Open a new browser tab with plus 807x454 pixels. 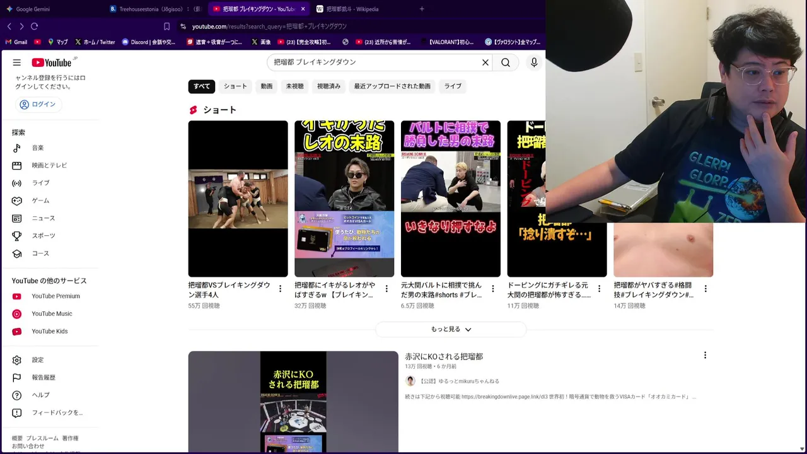coord(422,9)
